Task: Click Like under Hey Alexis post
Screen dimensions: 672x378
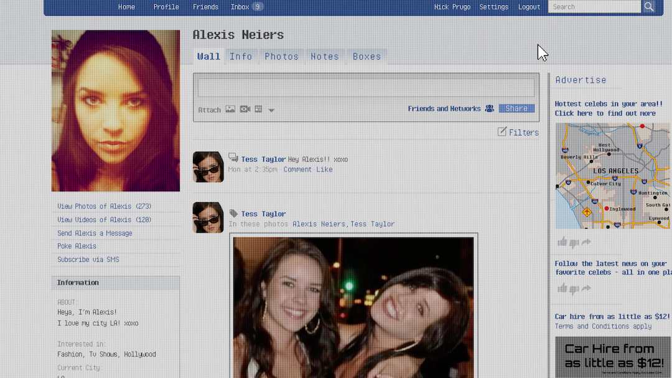Action: point(324,170)
